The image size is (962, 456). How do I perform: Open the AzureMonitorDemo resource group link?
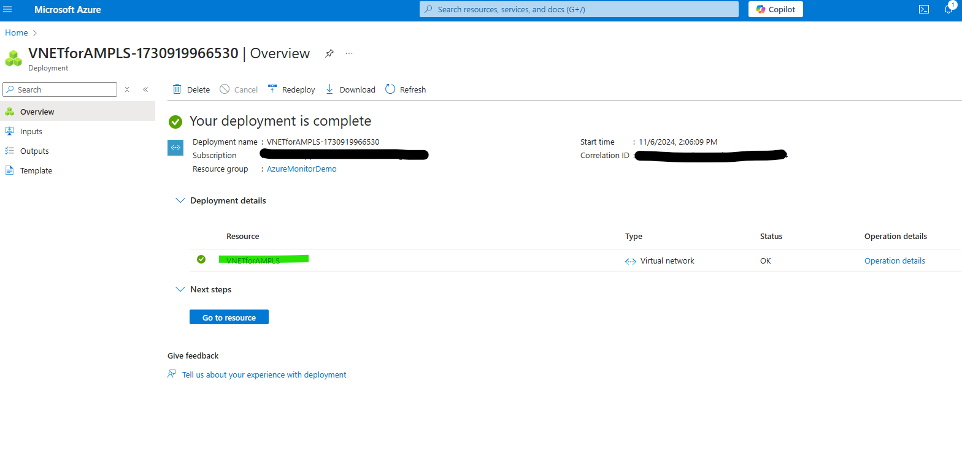point(301,169)
